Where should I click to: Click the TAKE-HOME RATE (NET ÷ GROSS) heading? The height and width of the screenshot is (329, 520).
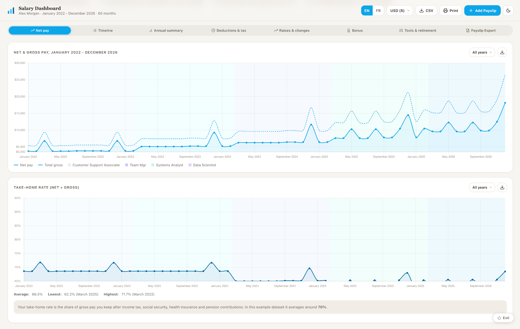point(46,187)
